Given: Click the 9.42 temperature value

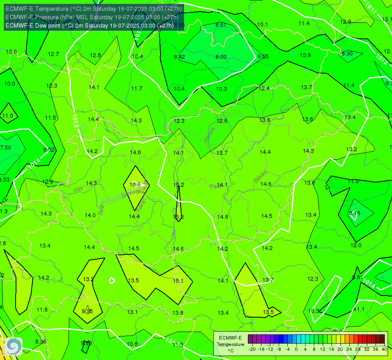Looking at the screenshot, I should pyautogui.click(x=179, y=57).
